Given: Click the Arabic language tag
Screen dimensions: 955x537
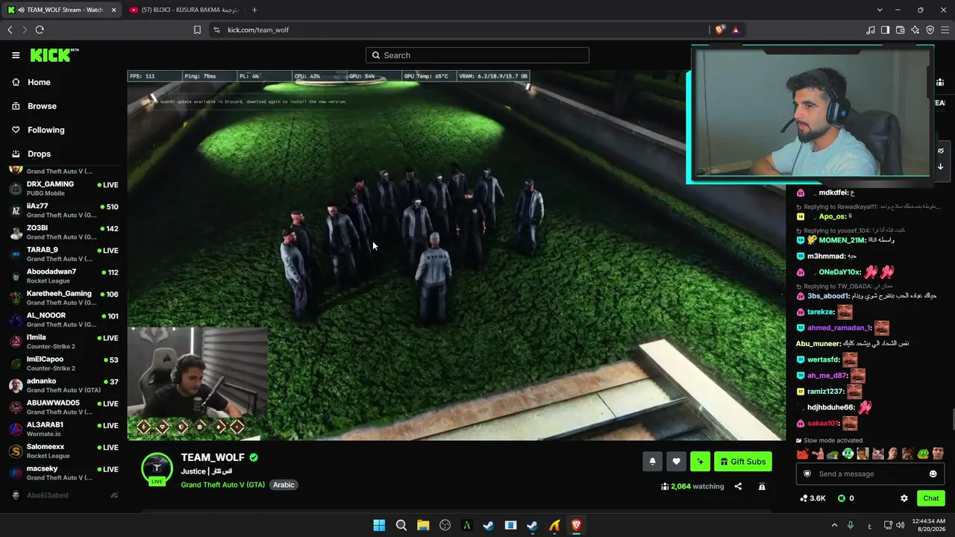Looking at the screenshot, I should pos(284,485).
